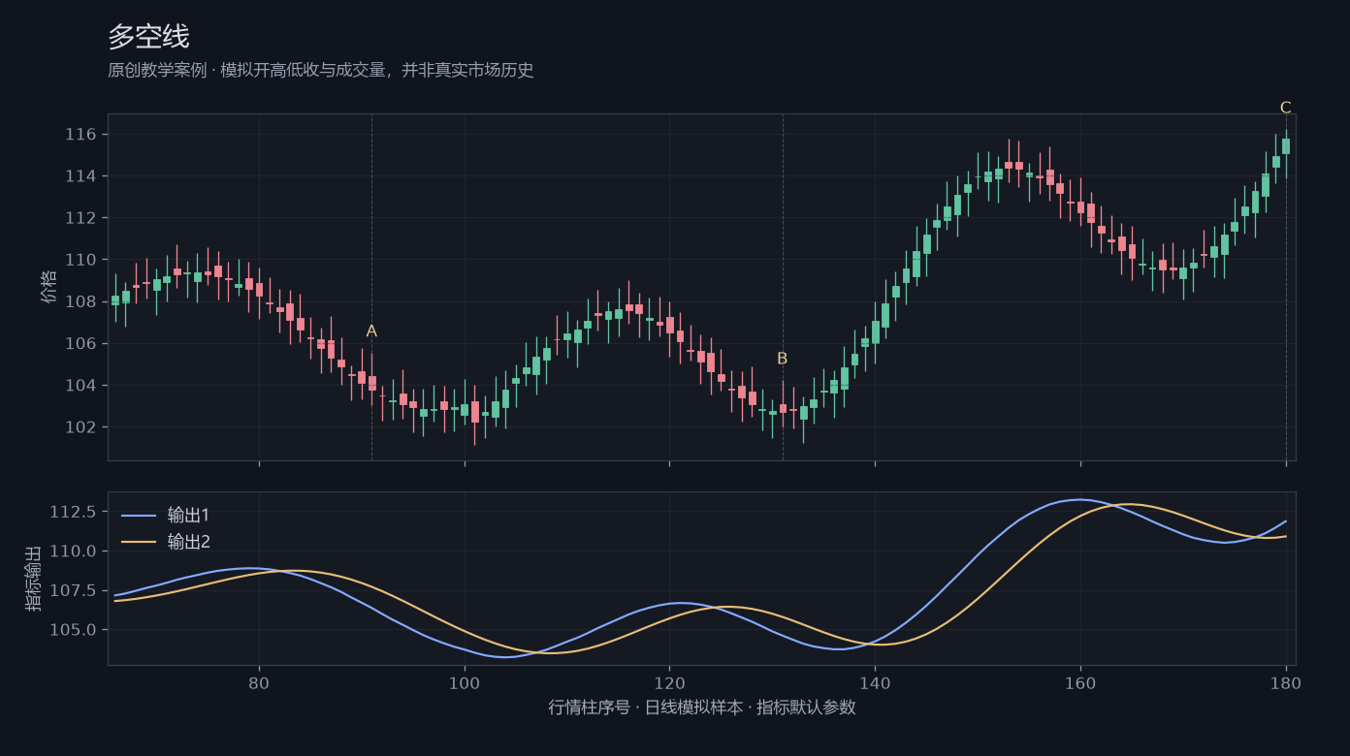The width and height of the screenshot is (1350, 756).
Task: Click the marker label C at top right
Action: click(x=1286, y=108)
